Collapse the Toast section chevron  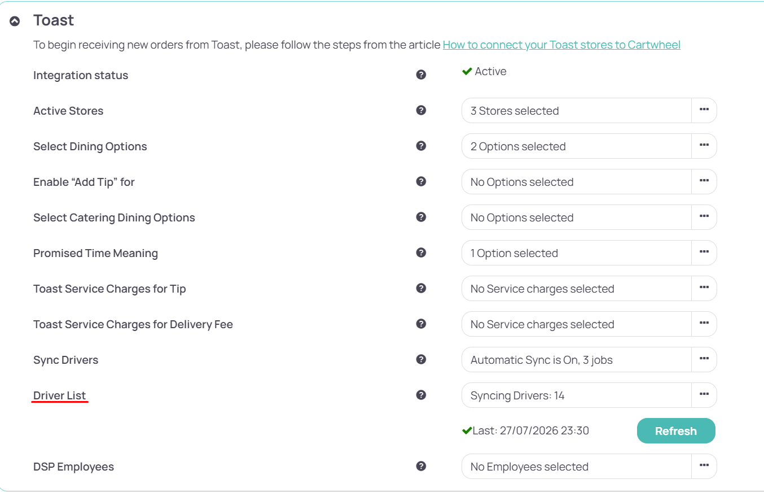click(x=15, y=21)
